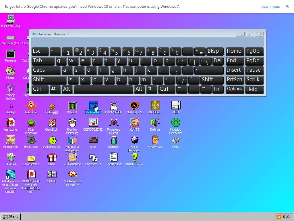The height and width of the screenshot is (221, 294).
Task: Toggle left Shift key on keyboard
Action: coord(49,80)
